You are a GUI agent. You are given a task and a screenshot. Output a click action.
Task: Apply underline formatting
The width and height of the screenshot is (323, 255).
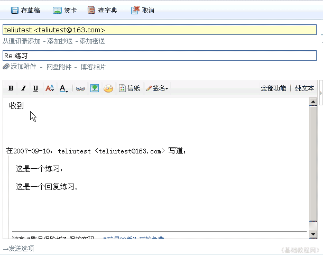pos(36,88)
